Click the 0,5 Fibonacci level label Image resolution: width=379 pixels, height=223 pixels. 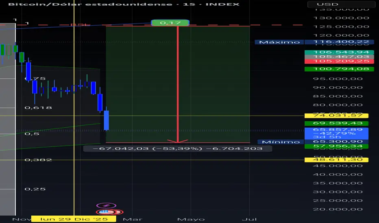(32, 134)
